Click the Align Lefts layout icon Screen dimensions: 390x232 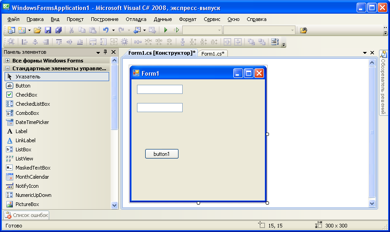point(24,42)
